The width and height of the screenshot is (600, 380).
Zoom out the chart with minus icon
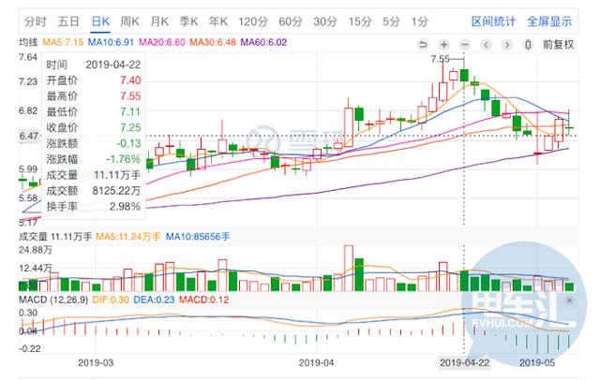pos(465,45)
